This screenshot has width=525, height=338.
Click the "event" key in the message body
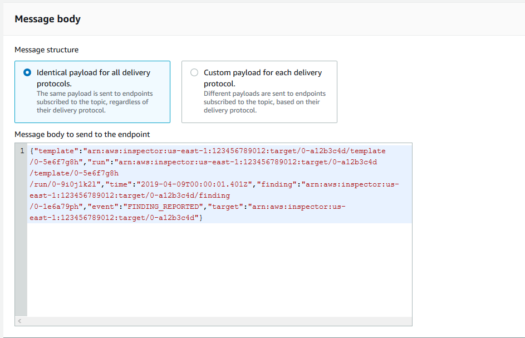pyautogui.click(x=103, y=207)
